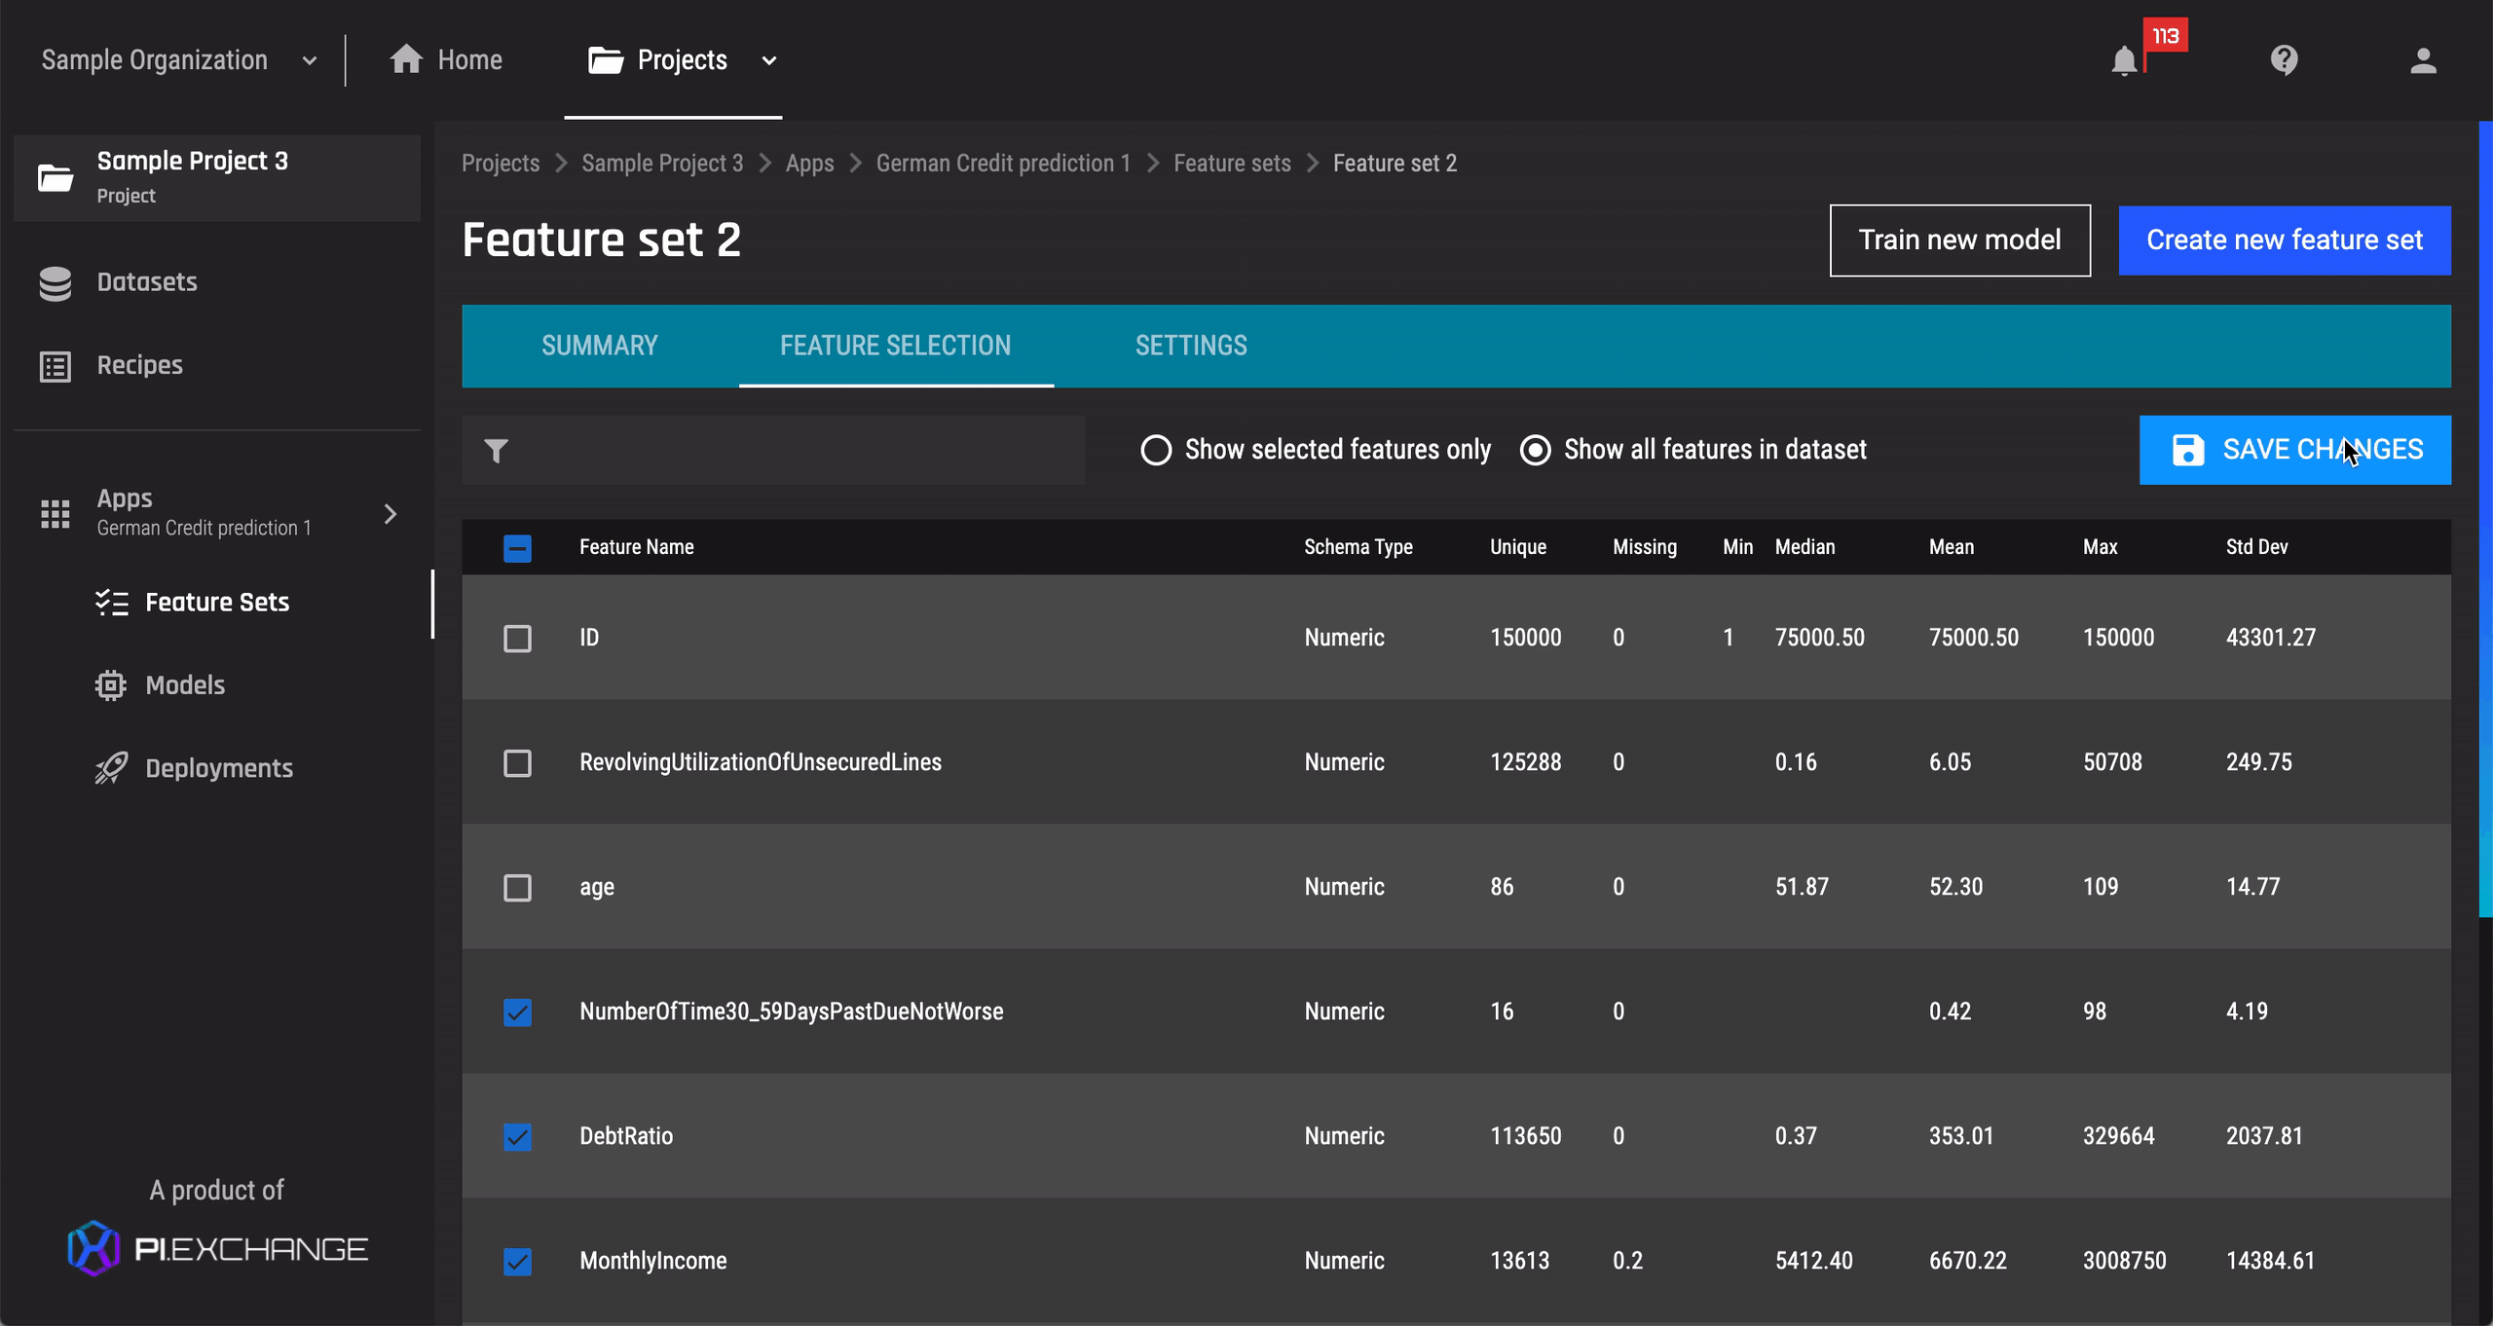
Task: Check the ID feature checkbox
Action: 517,639
